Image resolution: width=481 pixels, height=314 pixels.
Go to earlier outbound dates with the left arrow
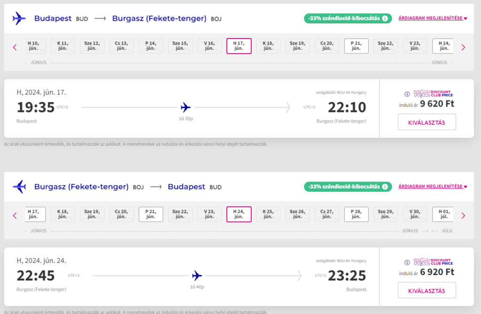coord(15,47)
